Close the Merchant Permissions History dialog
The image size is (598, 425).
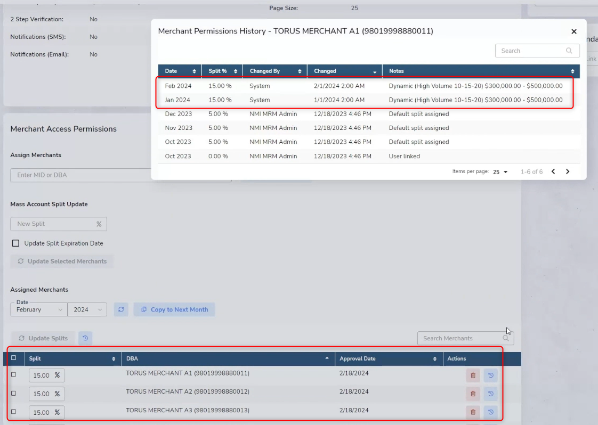click(573, 31)
